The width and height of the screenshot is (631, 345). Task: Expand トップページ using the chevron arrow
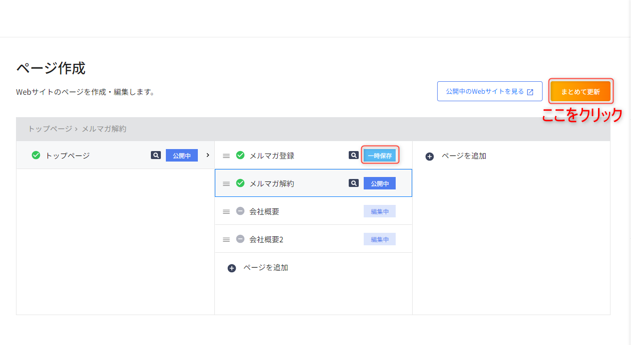208,155
